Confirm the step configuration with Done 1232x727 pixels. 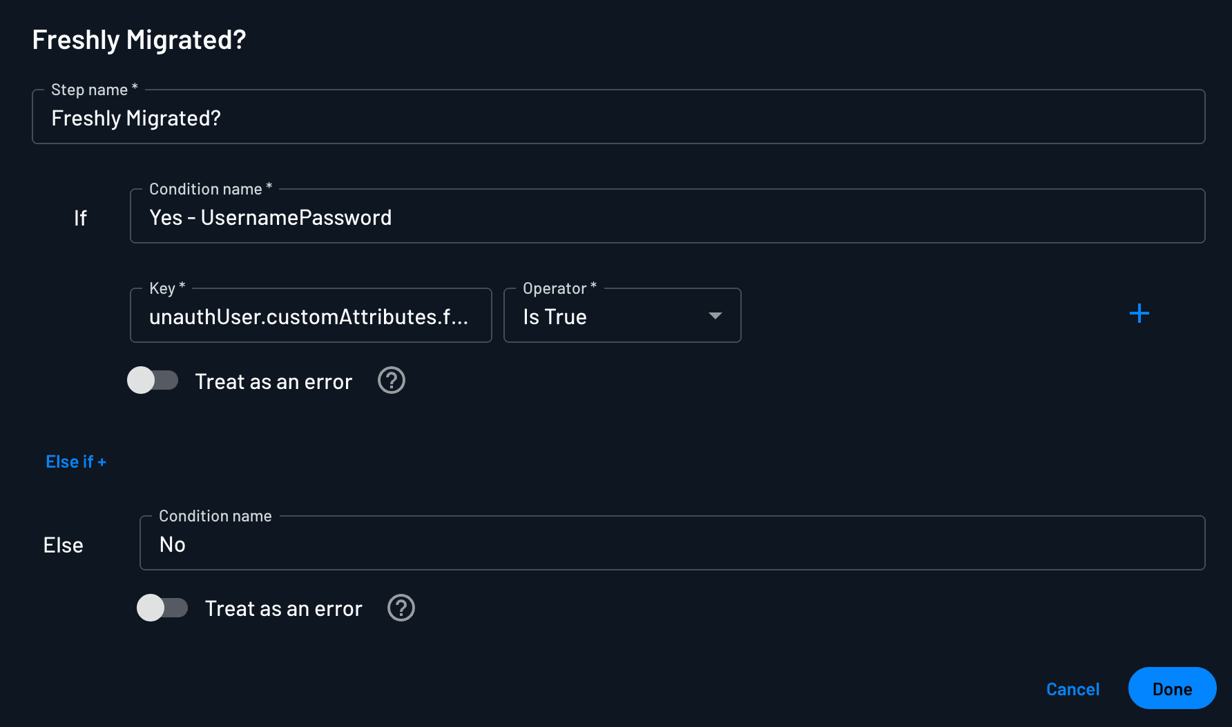click(x=1172, y=688)
